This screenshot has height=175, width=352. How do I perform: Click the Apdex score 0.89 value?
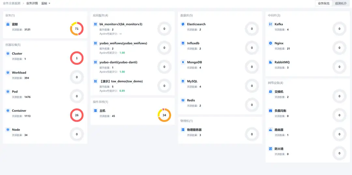click(122, 91)
